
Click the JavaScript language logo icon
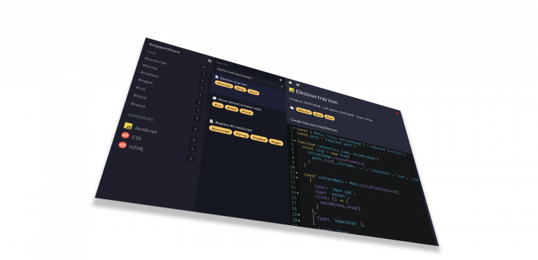(x=128, y=126)
